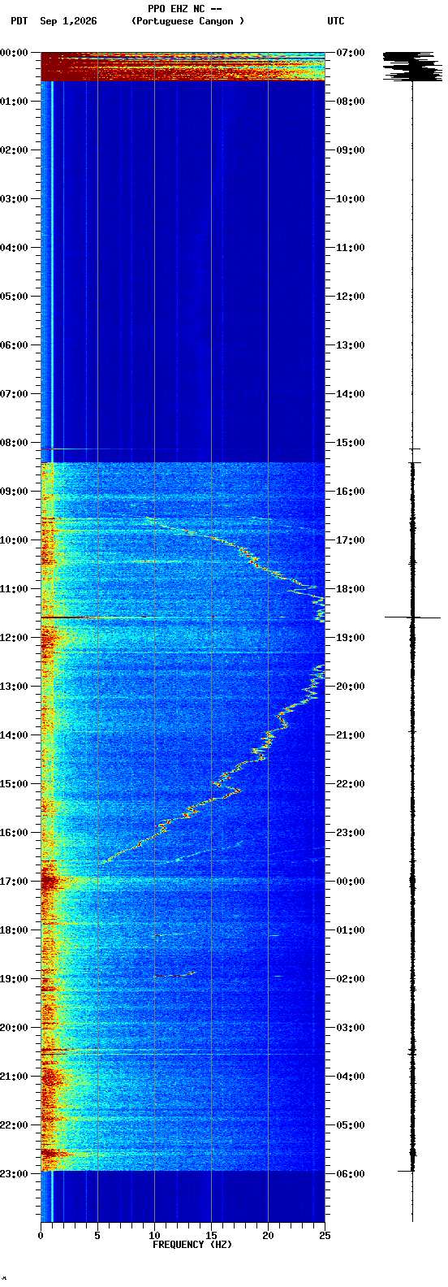Click the large amplitude burst atop the seismogram trace
The height and width of the screenshot is (1287, 448).
click(x=413, y=66)
